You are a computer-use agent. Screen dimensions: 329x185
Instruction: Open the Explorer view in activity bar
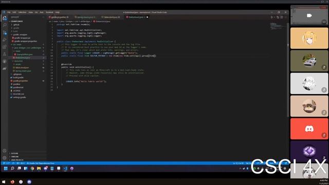coord(5,18)
